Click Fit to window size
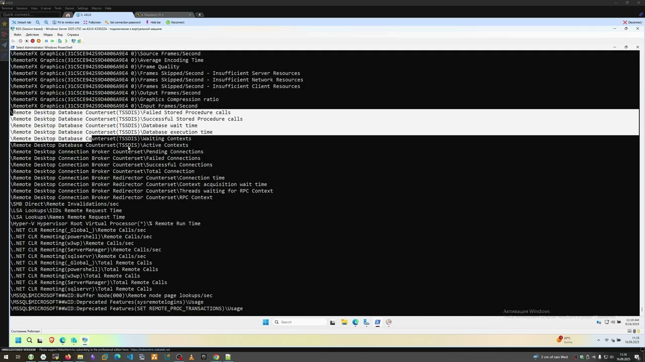The width and height of the screenshot is (645, 362). tap(66, 22)
